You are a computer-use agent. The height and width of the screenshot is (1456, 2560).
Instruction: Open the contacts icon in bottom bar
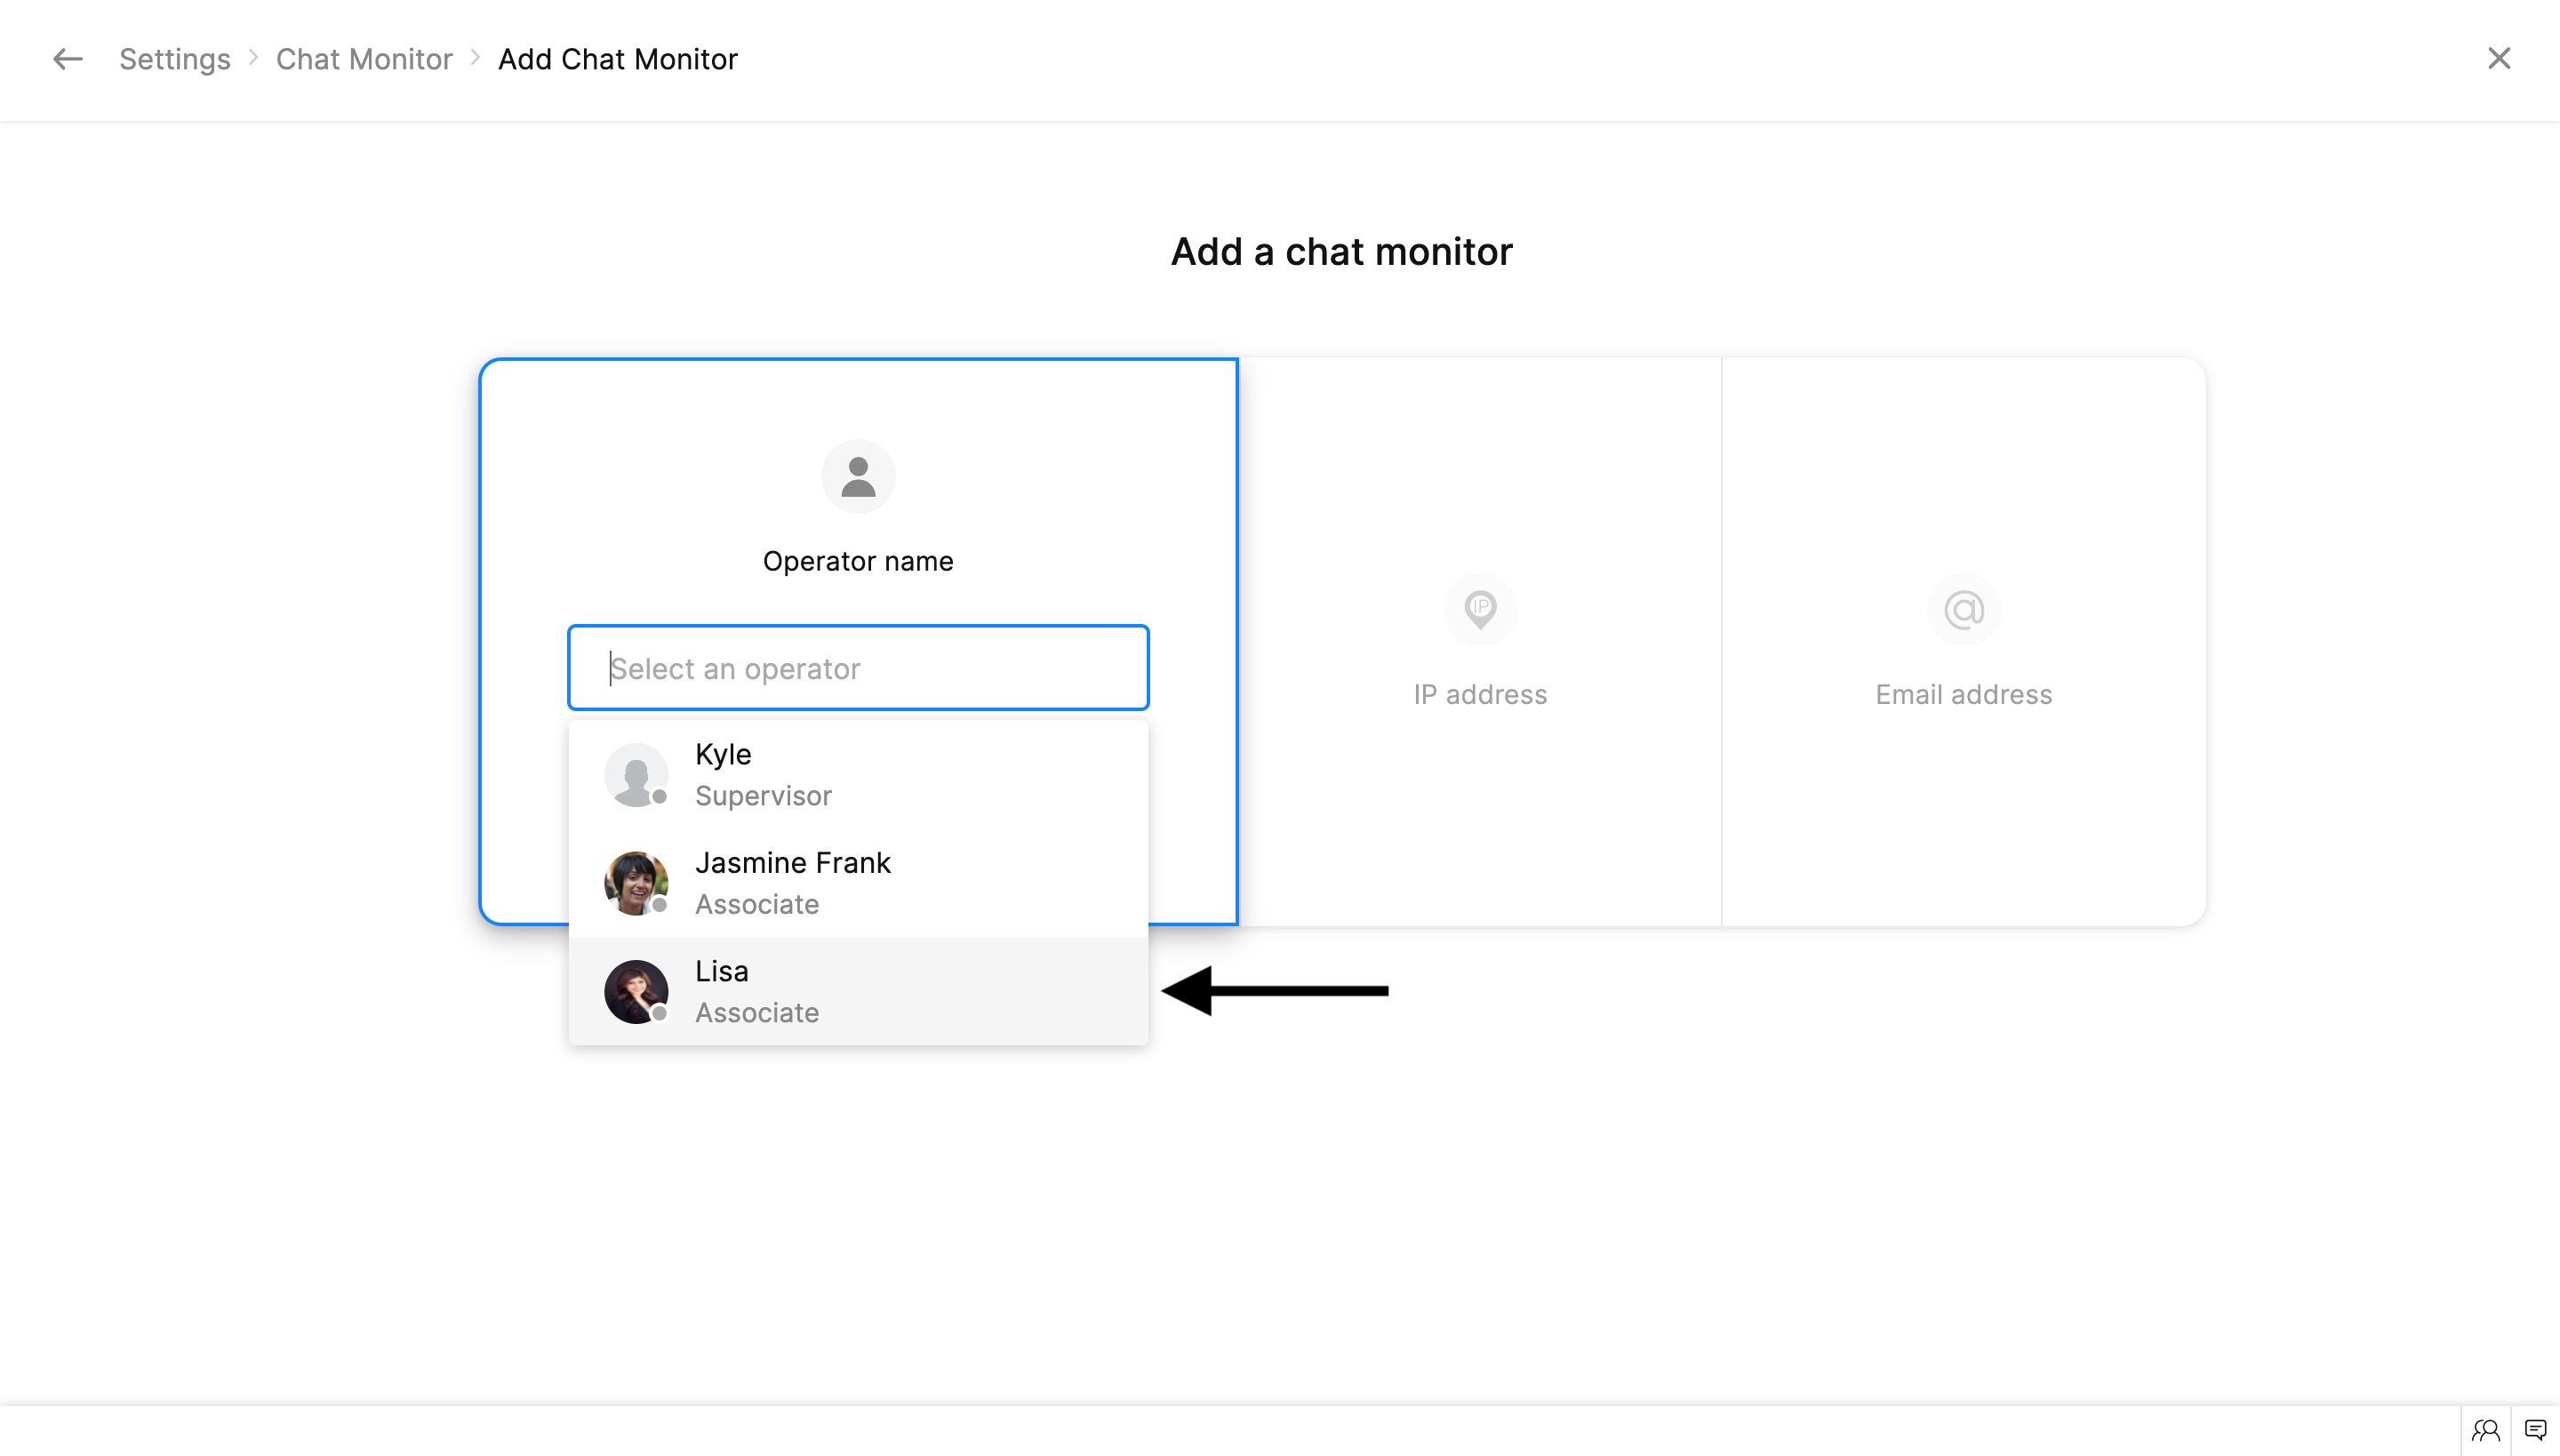[x=2486, y=1430]
